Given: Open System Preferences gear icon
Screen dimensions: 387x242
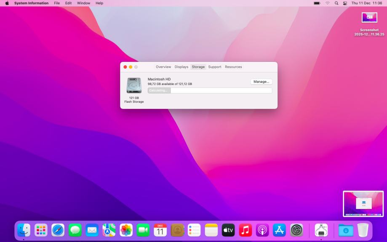Looking at the screenshot, I should pyautogui.click(x=296, y=230).
